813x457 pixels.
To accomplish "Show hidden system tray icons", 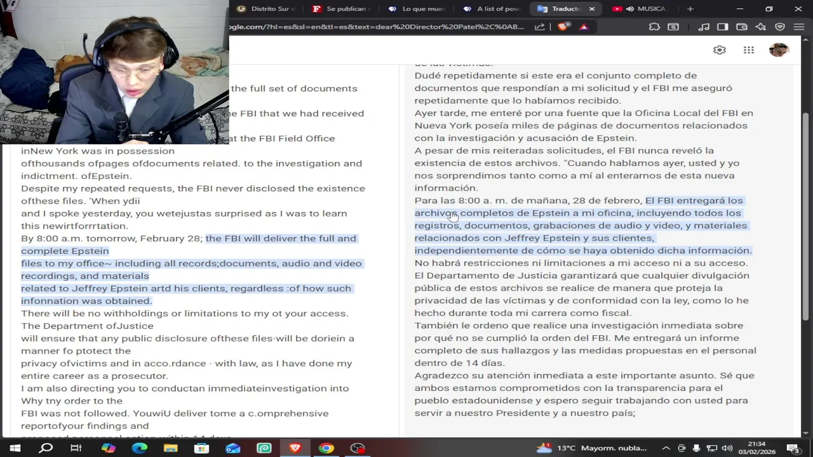I will tap(668, 448).
